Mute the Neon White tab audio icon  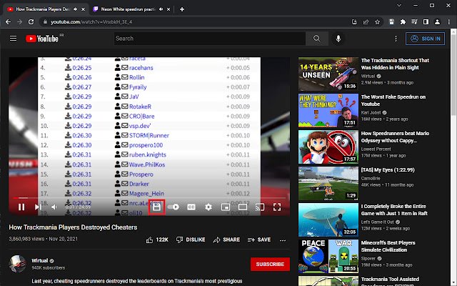tap(161, 9)
